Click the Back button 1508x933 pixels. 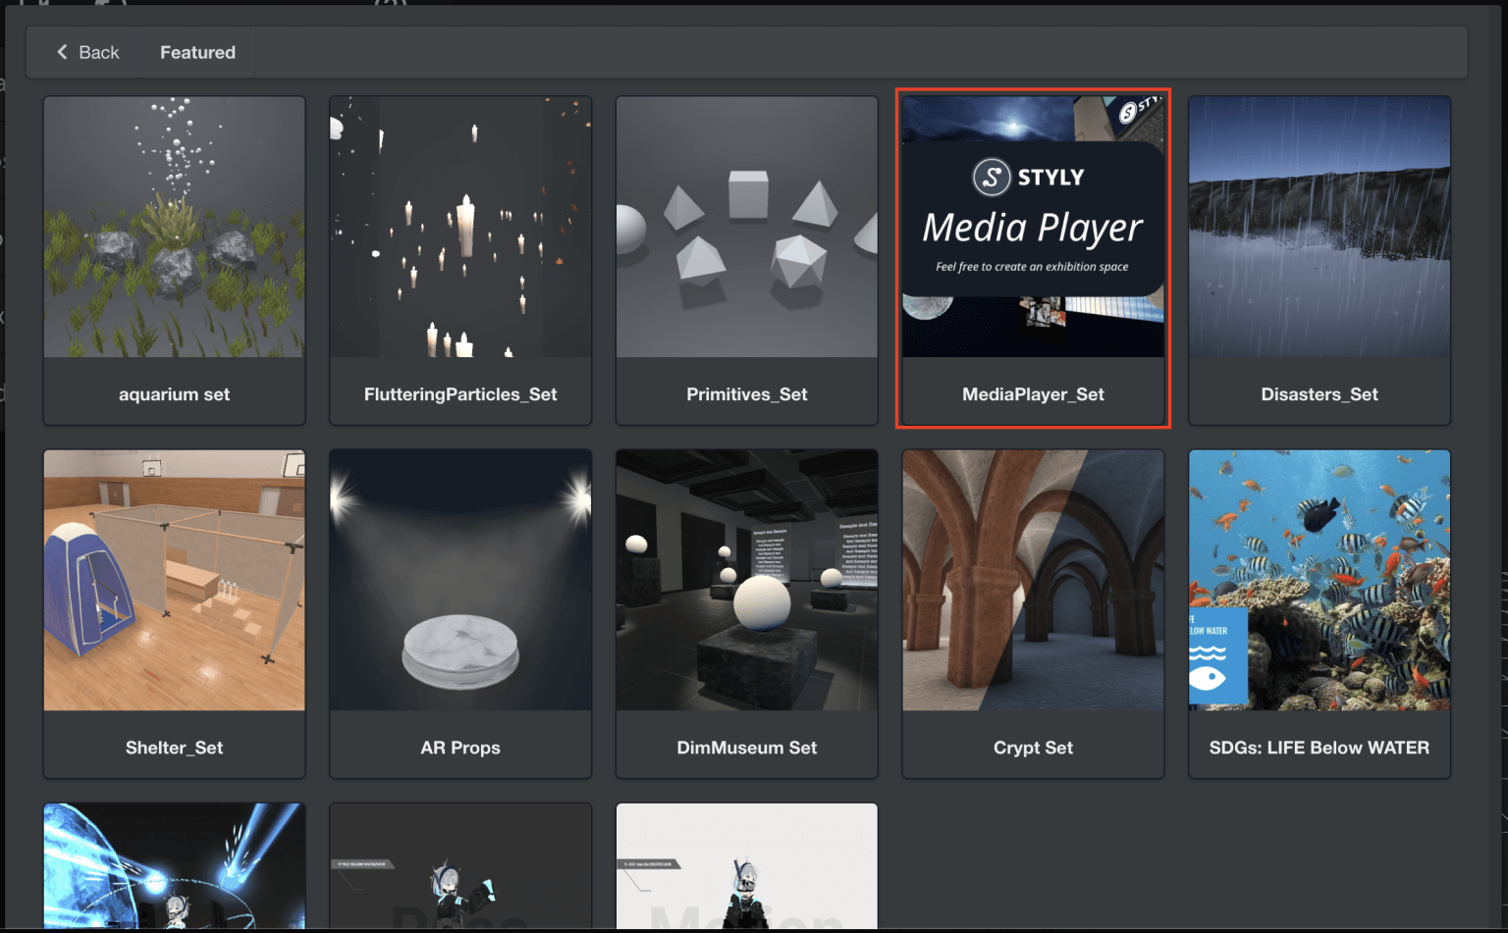tap(84, 52)
